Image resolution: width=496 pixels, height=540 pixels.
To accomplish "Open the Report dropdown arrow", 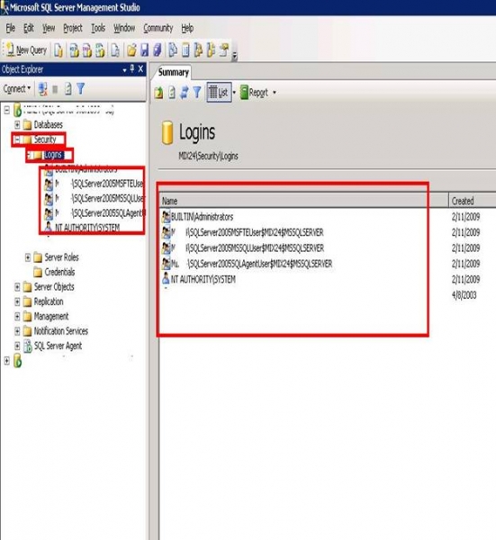I will [275, 93].
